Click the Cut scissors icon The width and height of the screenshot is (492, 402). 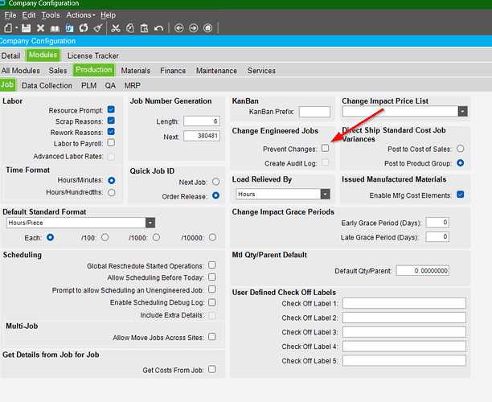pos(116,28)
